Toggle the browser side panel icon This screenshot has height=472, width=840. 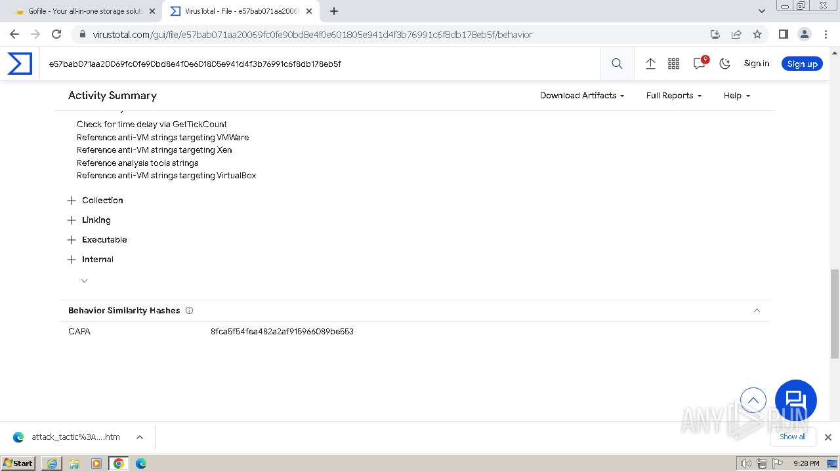click(783, 35)
